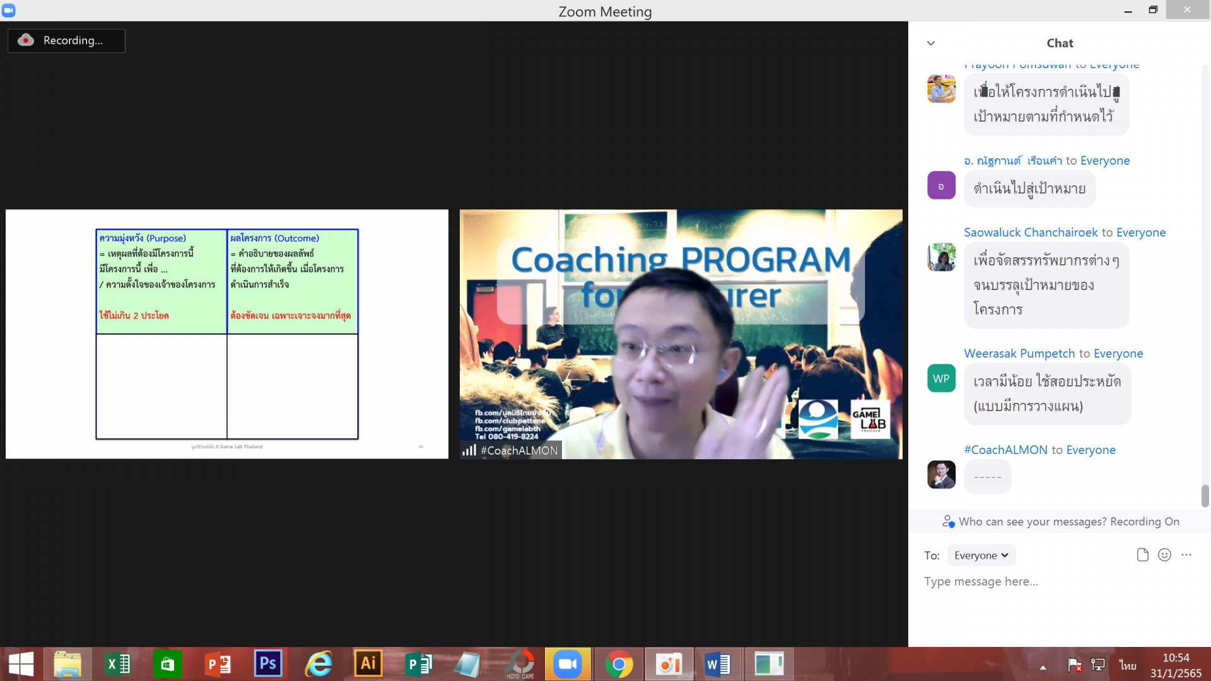The image size is (1211, 681).
Task: Open the To: Everyone recipient dropdown
Action: tap(981, 556)
